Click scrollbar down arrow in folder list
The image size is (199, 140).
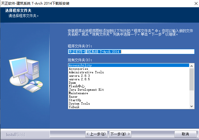192,106
